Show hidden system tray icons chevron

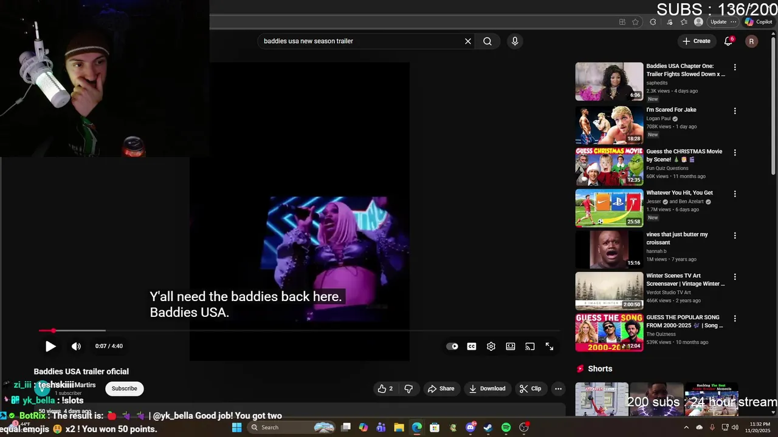(x=686, y=427)
